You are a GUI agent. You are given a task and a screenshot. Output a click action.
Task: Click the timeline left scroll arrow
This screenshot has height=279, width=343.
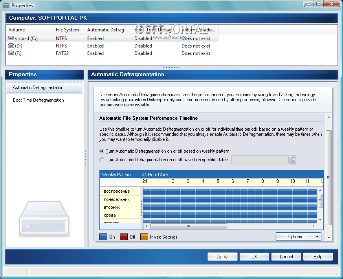pyautogui.click(x=147, y=226)
